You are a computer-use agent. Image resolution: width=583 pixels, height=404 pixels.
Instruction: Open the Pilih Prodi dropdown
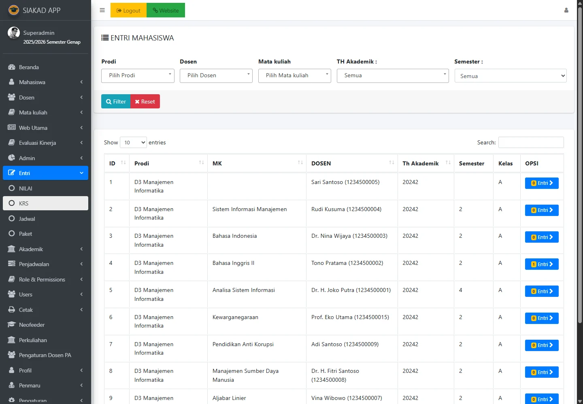138,76
